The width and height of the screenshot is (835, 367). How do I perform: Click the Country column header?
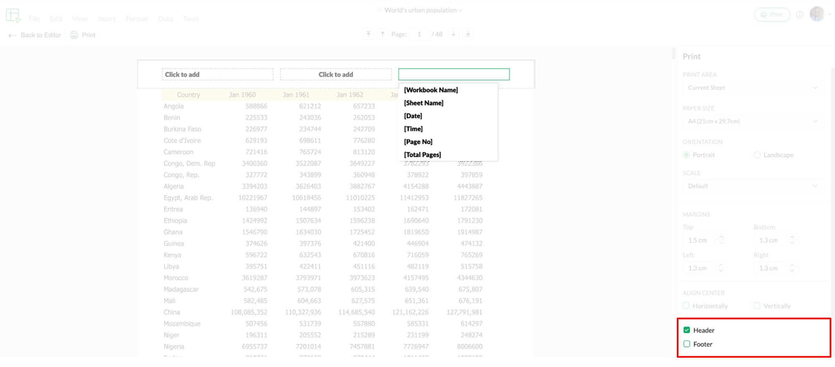188,95
